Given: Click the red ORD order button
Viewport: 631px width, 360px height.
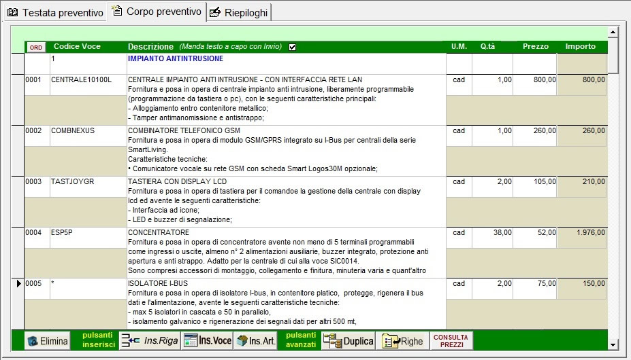Looking at the screenshot, I should click(x=36, y=48).
